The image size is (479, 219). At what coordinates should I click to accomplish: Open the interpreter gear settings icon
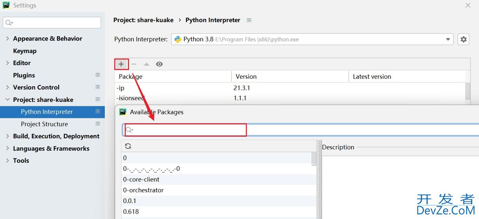tap(463, 39)
